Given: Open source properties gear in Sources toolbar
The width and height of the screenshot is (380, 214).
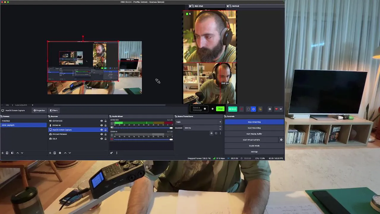Looking at the screenshot, I should (x=60, y=153).
